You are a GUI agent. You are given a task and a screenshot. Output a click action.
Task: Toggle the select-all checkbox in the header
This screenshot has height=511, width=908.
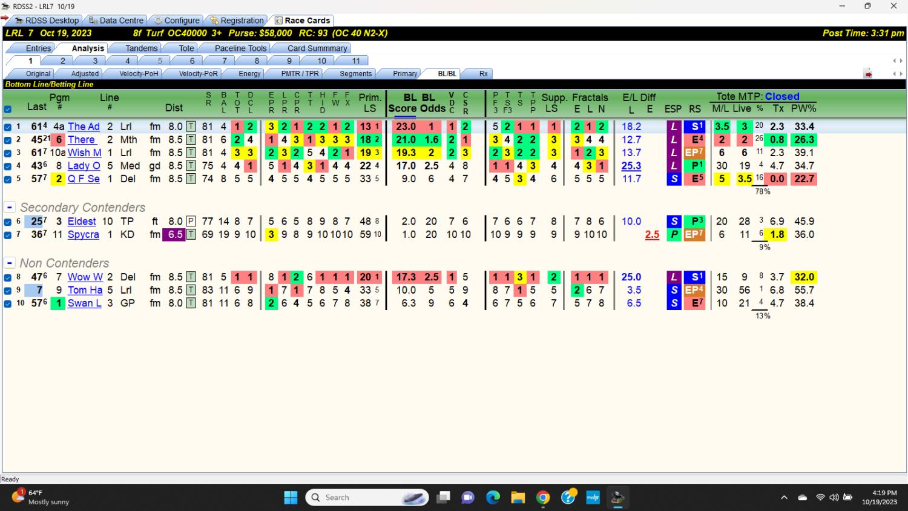pos(8,110)
